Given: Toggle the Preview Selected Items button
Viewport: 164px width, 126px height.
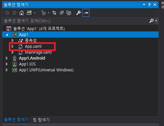Looking at the screenshot, I should 86,13.
